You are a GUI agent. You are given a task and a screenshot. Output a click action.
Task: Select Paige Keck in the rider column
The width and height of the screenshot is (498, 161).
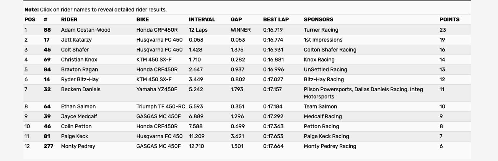[75, 136]
